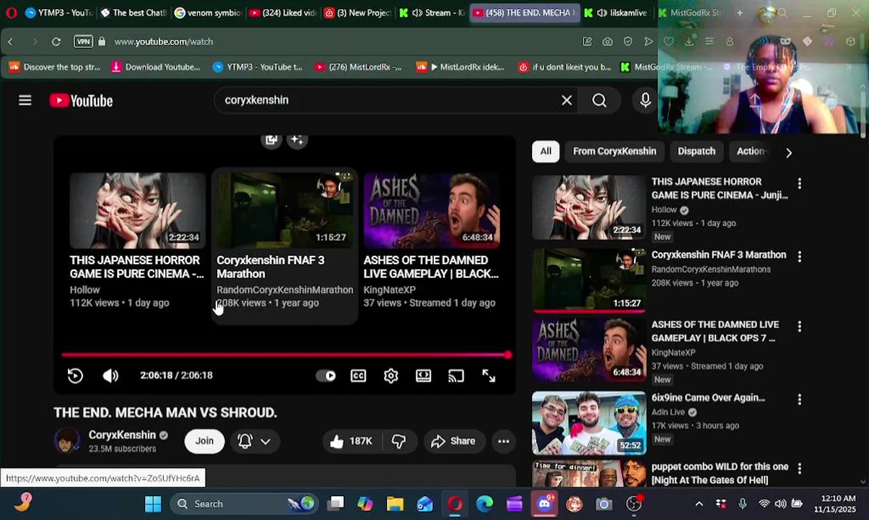Open the YouTube guide hamburger menu

[25, 100]
